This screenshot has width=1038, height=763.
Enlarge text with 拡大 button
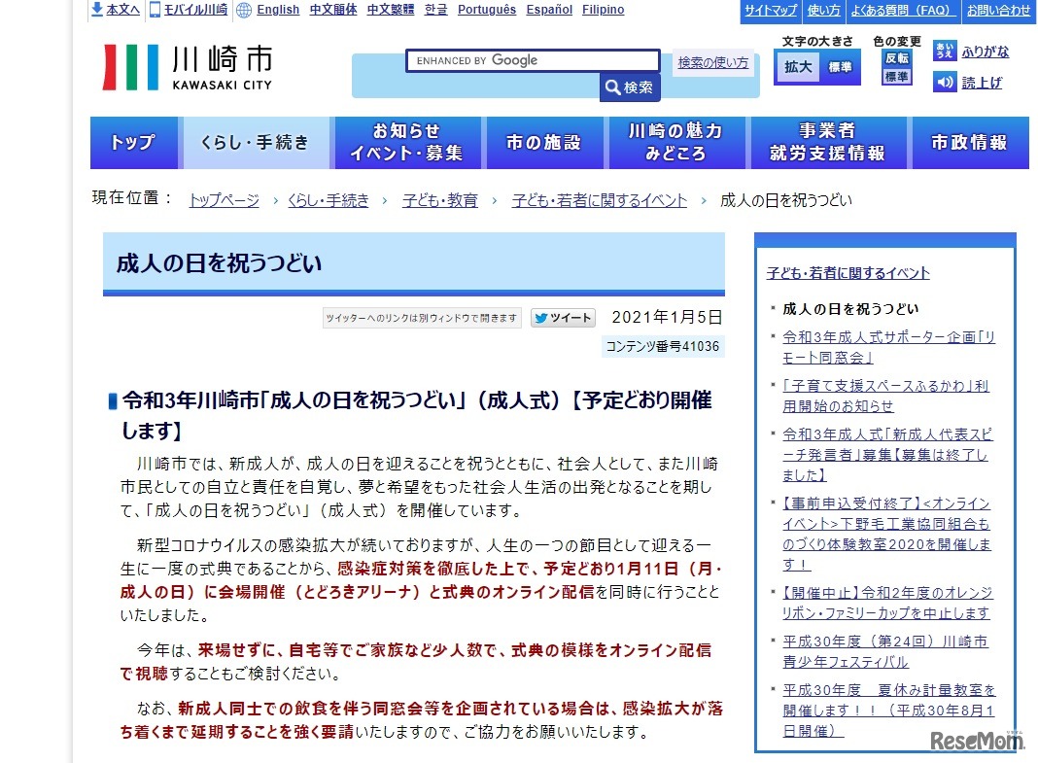(798, 67)
